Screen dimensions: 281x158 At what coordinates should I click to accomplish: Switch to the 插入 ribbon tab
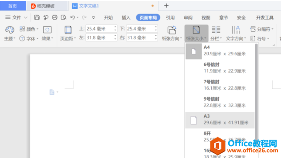point(126,17)
